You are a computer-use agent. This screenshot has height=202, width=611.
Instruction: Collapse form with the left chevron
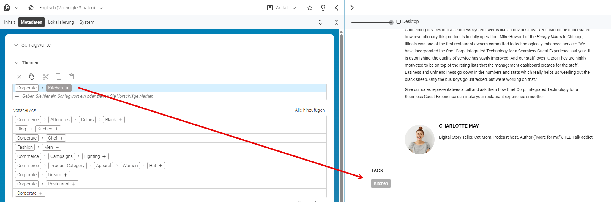tap(337, 8)
